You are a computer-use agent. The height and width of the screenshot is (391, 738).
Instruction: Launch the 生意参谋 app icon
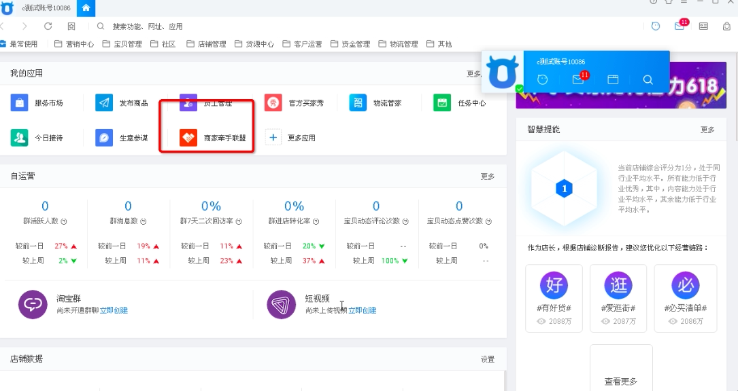point(104,138)
